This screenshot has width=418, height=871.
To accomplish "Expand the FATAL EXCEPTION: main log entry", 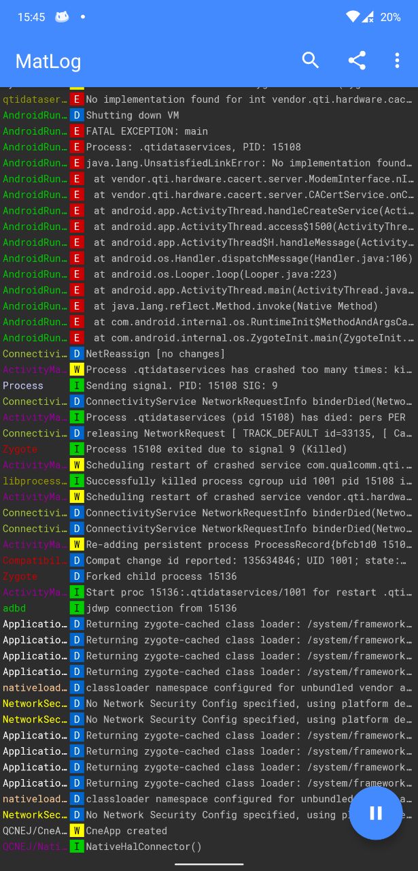I will point(147,131).
